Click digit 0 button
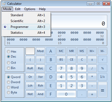 (x=66, y=94)
